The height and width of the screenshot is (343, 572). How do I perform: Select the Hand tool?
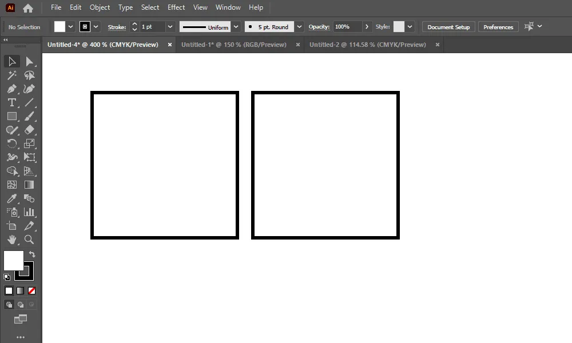[x=12, y=240]
